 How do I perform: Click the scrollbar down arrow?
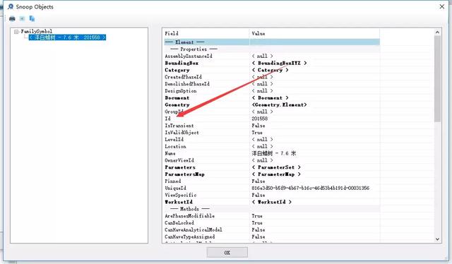437,239
